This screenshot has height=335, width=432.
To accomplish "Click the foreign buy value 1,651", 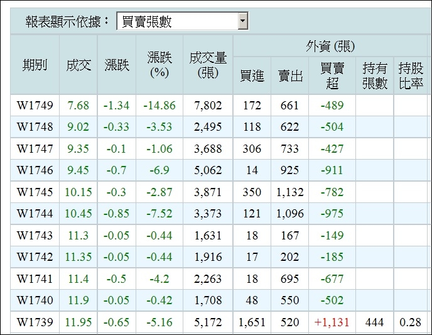I will pyautogui.click(x=252, y=322).
